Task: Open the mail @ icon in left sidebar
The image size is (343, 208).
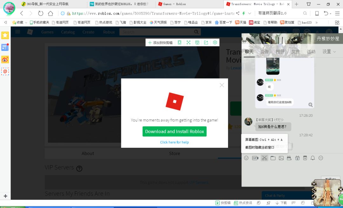Action: (5, 71)
